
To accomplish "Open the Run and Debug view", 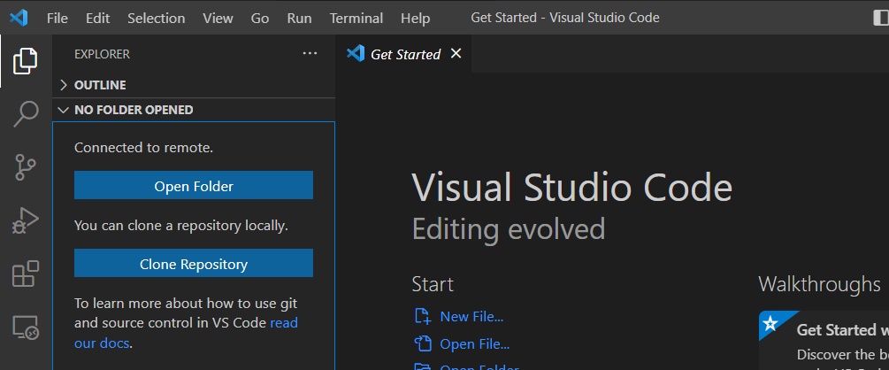I will coord(26,220).
